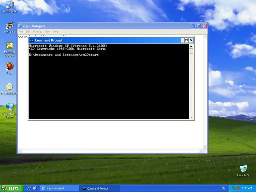Click the Command Prompt title bar text

tap(49, 40)
